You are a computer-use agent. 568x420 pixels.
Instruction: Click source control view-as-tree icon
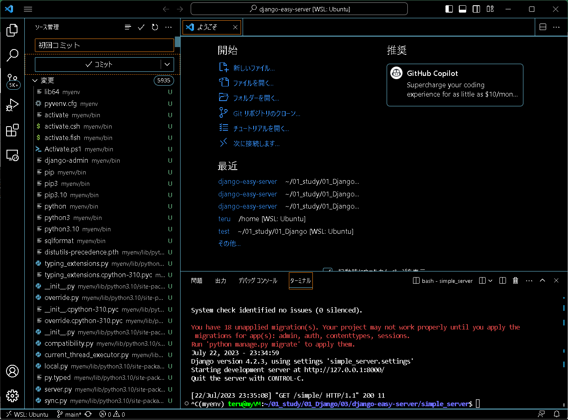128,27
